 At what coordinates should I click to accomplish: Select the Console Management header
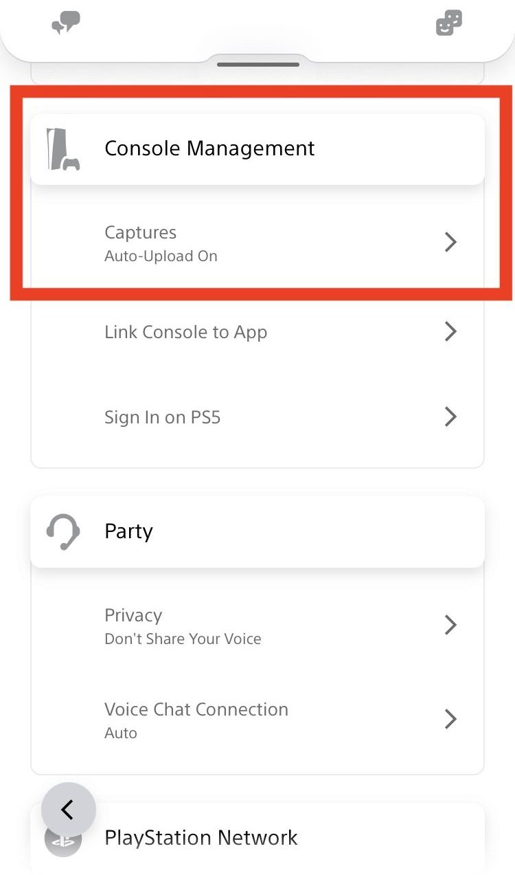pos(209,147)
